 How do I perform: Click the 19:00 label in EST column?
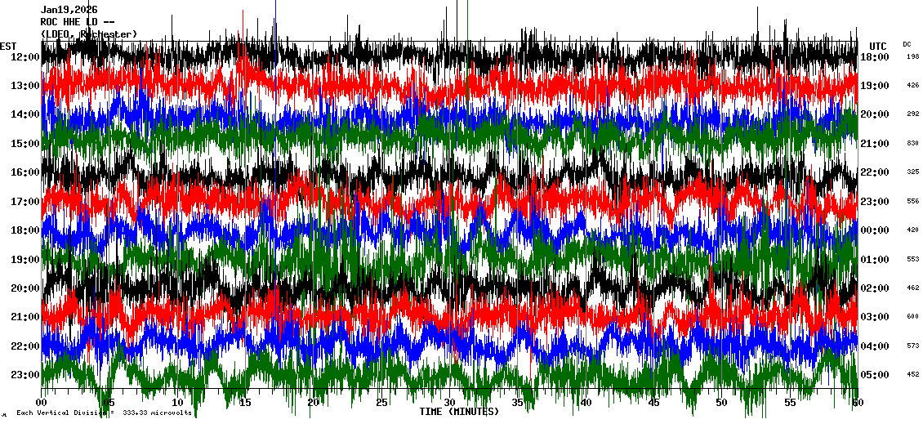[x=25, y=259]
